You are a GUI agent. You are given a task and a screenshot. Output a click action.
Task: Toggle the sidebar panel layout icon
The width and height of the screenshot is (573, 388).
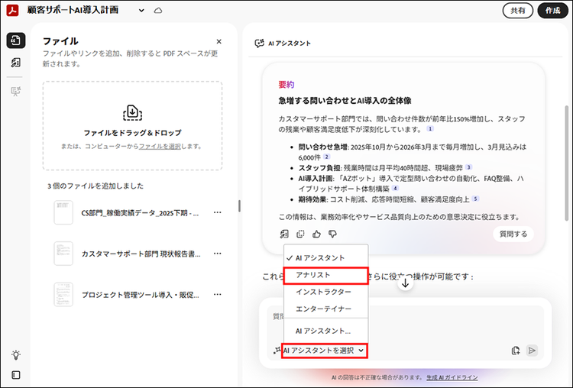(x=16, y=375)
